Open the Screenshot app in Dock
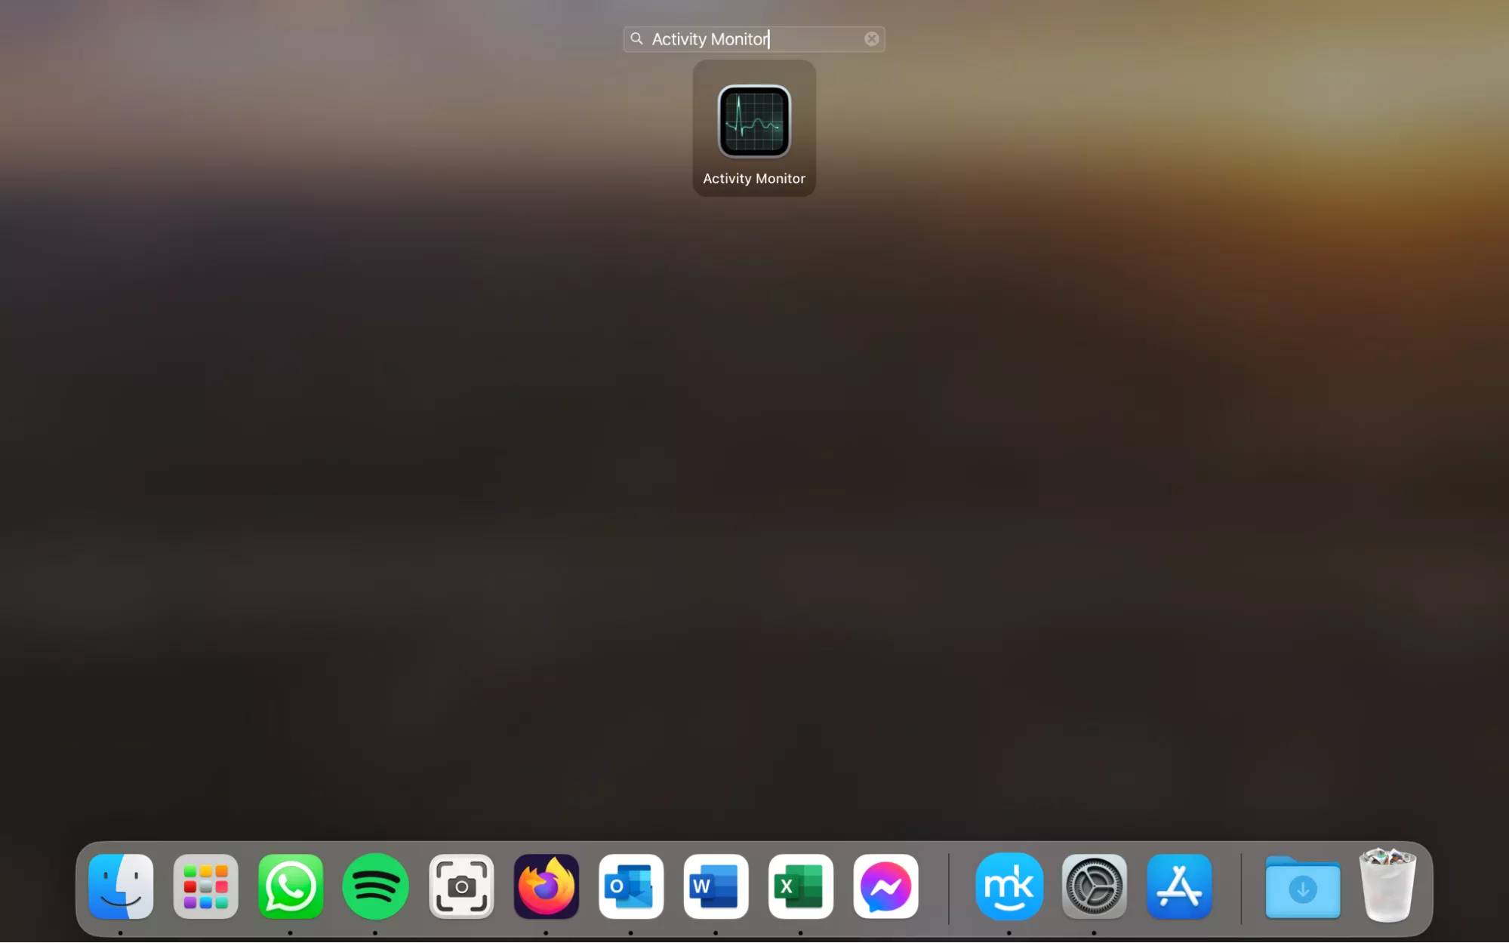The width and height of the screenshot is (1509, 943). (461, 886)
